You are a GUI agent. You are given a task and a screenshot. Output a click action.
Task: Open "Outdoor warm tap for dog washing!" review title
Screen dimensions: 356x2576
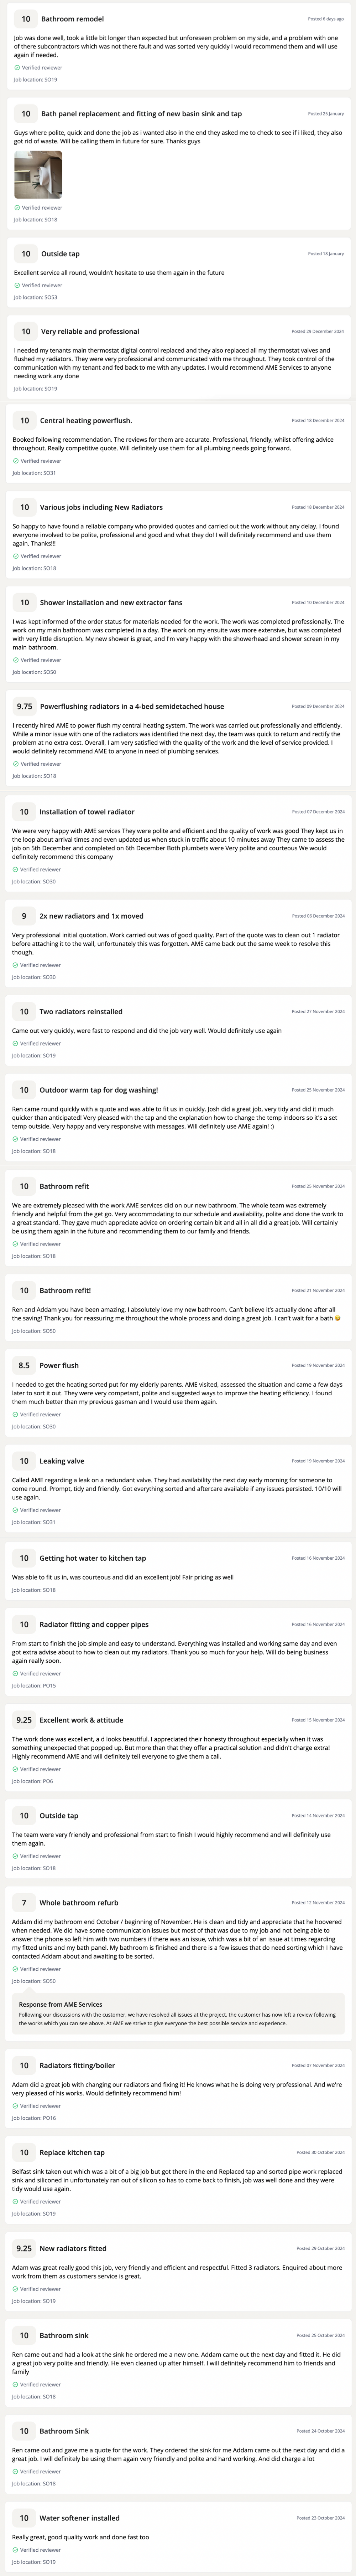click(99, 1091)
